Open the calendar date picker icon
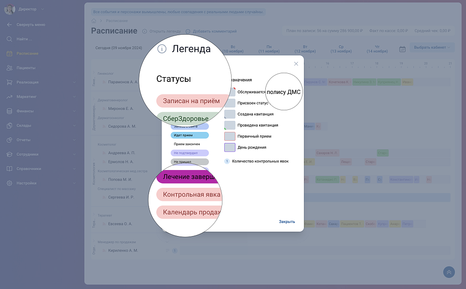 coord(402,49)
